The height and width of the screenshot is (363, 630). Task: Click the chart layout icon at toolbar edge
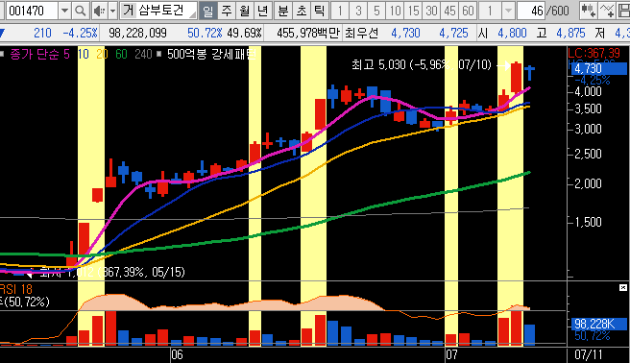[x=624, y=11]
